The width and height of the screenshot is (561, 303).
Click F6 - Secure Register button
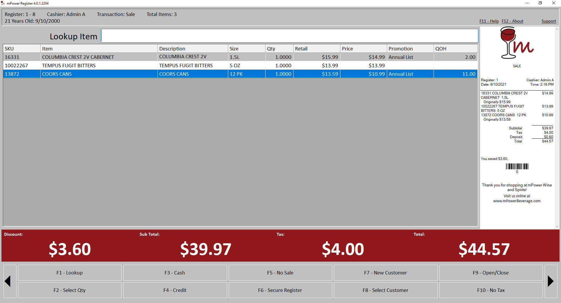[280, 290]
